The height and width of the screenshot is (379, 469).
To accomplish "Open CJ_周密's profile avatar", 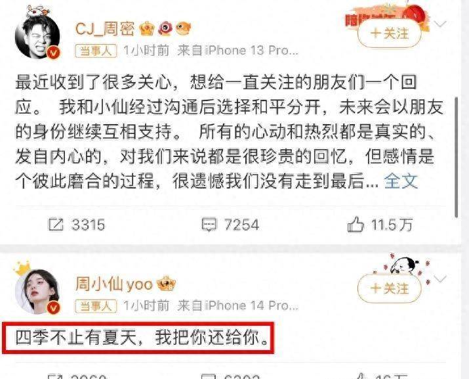I will point(37,36).
